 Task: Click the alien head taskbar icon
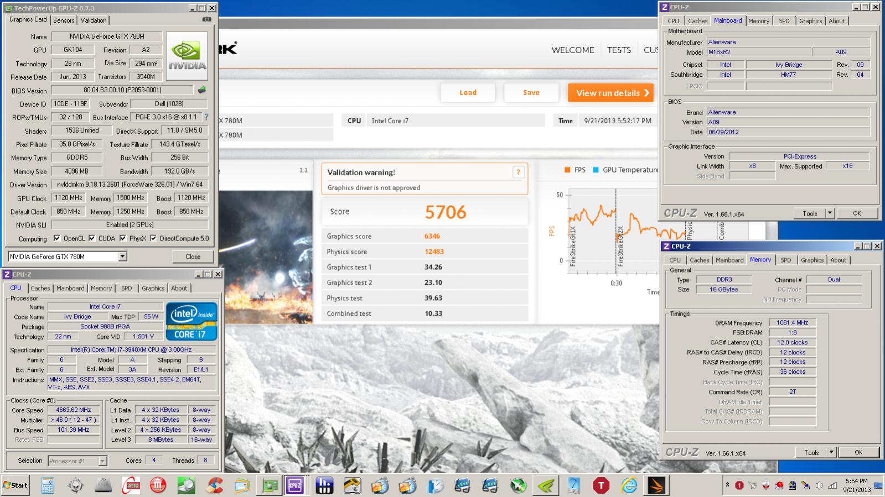(76, 485)
